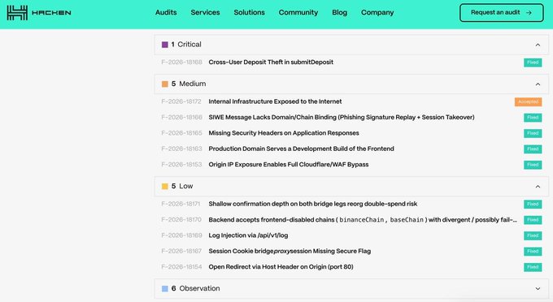Collapse the Medium section chevron

pyautogui.click(x=538, y=84)
